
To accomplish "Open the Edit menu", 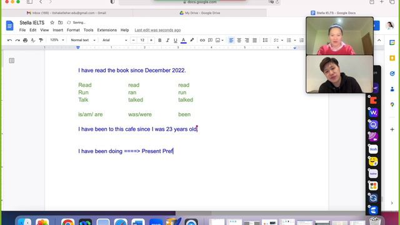I will point(33,30).
